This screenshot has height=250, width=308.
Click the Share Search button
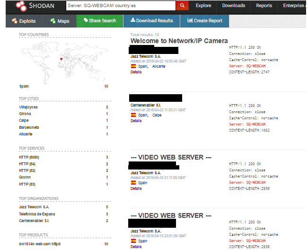click(x=100, y=21)
